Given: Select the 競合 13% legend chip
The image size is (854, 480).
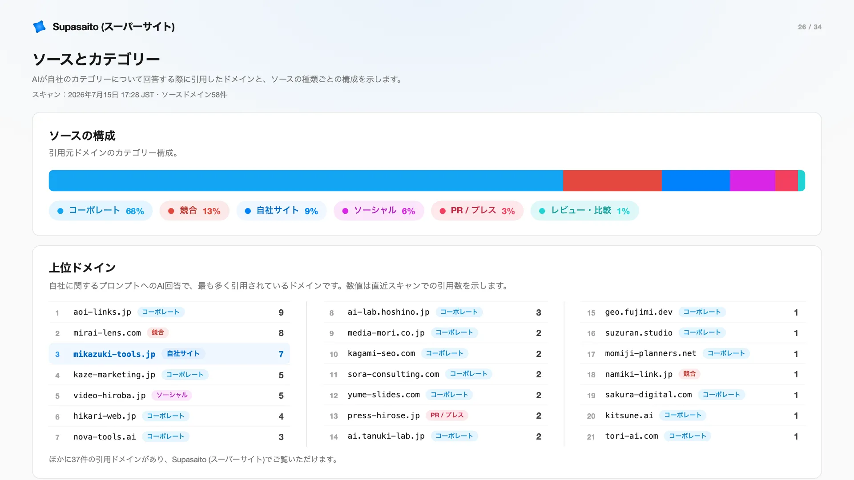Looking at the screenshot, I should coord(194,211).
